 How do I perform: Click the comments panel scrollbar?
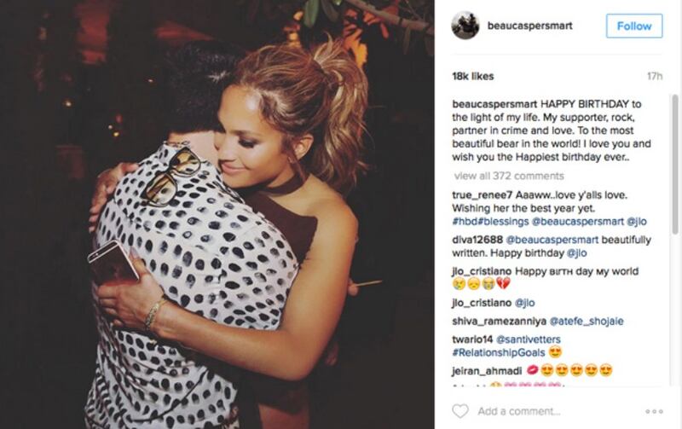tap(674, 165)
